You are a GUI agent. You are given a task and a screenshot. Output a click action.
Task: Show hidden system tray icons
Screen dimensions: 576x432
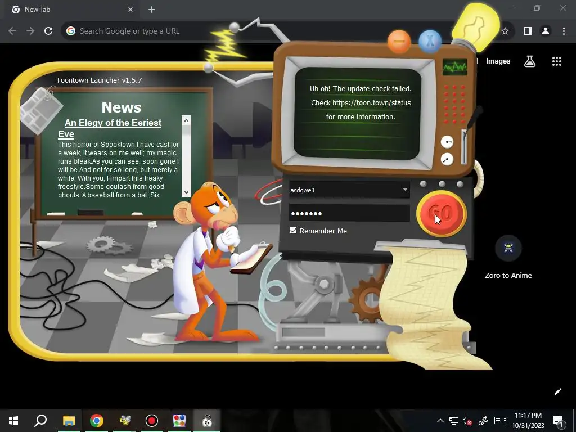tap(440, 421)
